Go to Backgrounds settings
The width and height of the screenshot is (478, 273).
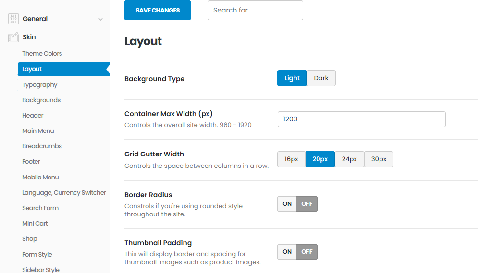click(41, 100)
